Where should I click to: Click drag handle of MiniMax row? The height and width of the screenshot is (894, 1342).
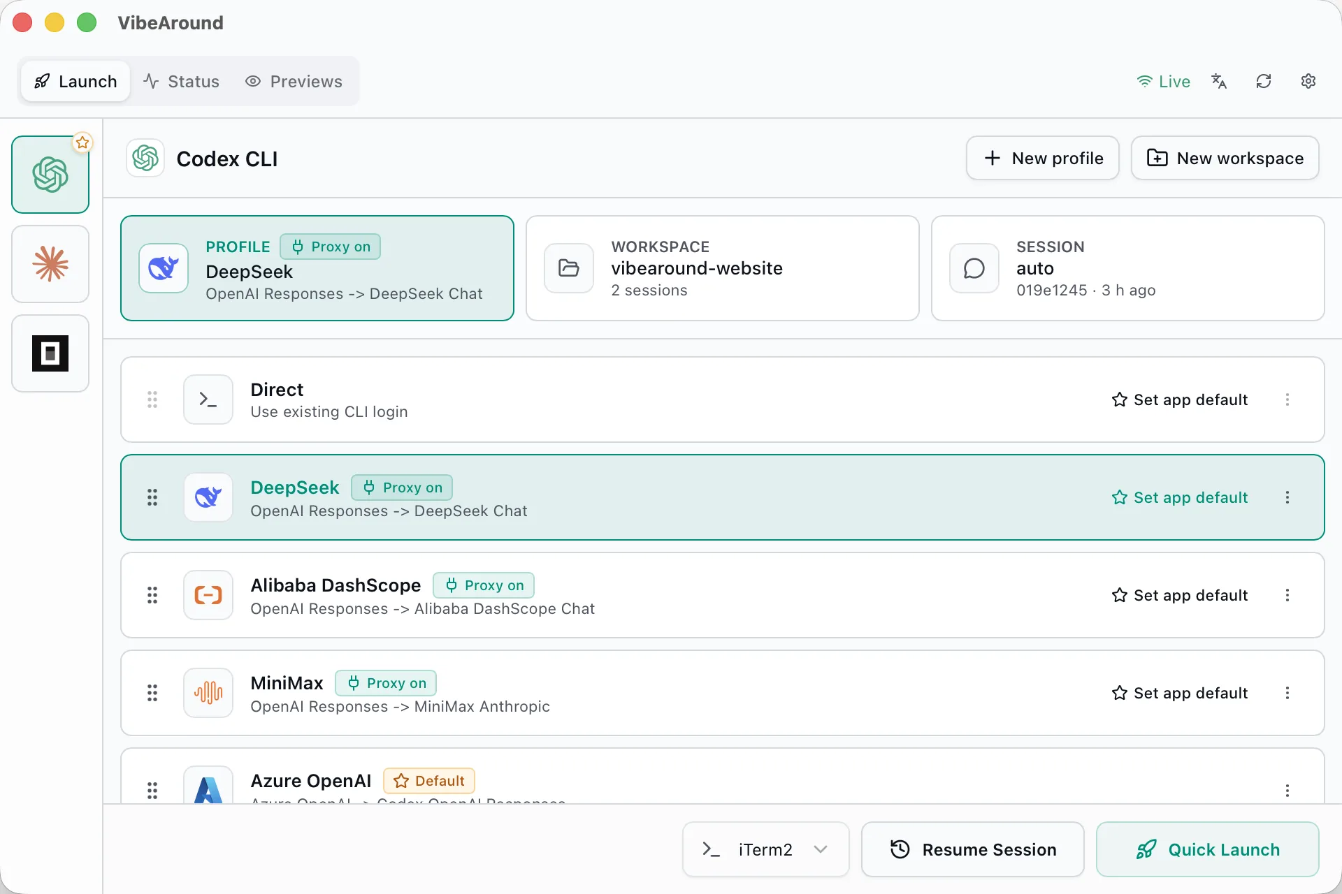pos(152,693)
